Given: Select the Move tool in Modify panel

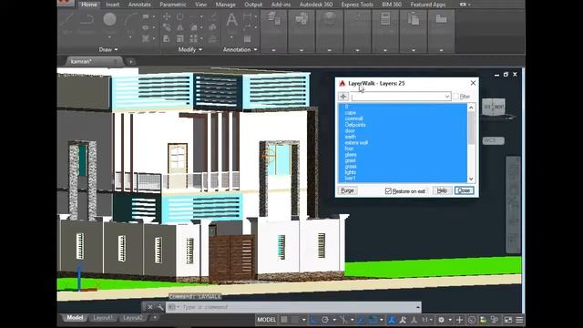Looking at the screenshot, I should [x=167, y=16].
